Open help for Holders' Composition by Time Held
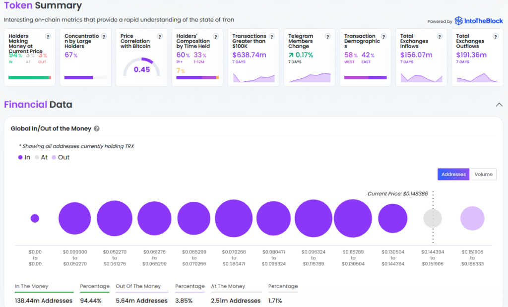 click(x=216, y=37)
